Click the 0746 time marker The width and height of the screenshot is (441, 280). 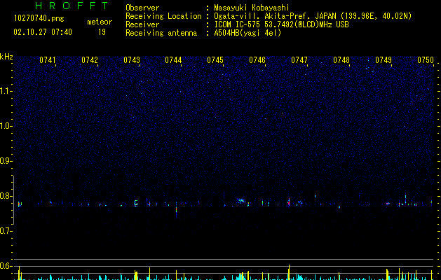click(257, 60)
